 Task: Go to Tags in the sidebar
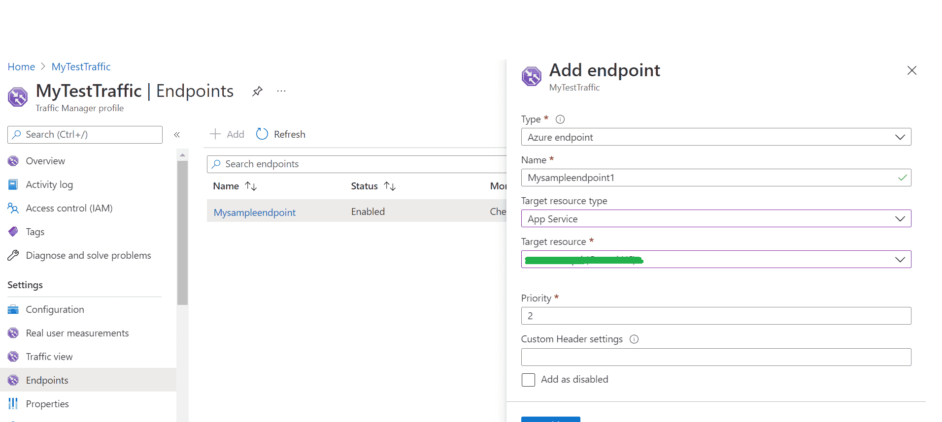pos(35,232)
